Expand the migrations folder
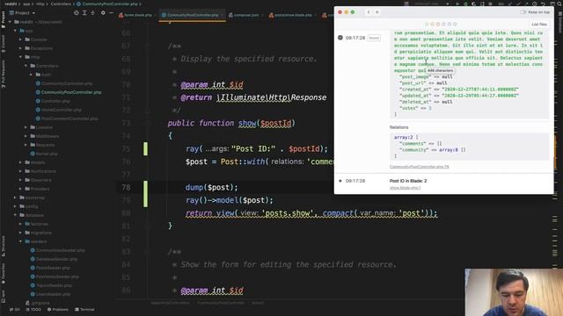 click(20, 233)
